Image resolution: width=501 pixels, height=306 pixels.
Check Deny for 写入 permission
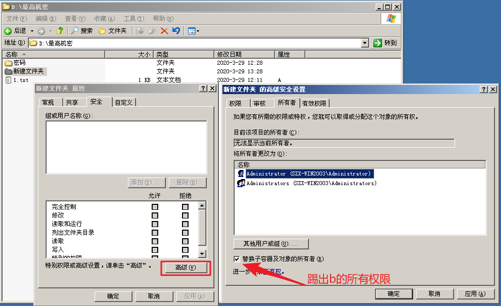(x=186, y=250)
